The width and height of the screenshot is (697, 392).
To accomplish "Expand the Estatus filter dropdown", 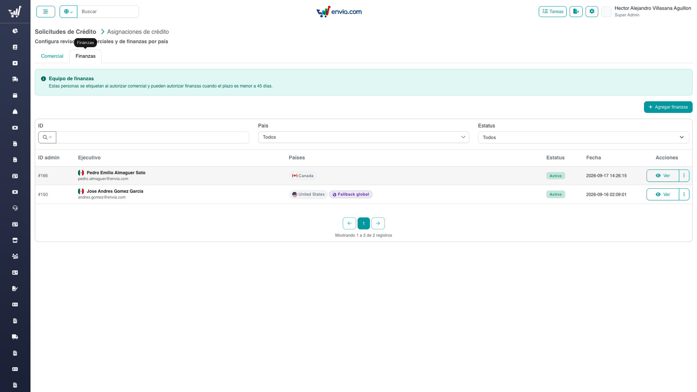I will click(583, 137).
